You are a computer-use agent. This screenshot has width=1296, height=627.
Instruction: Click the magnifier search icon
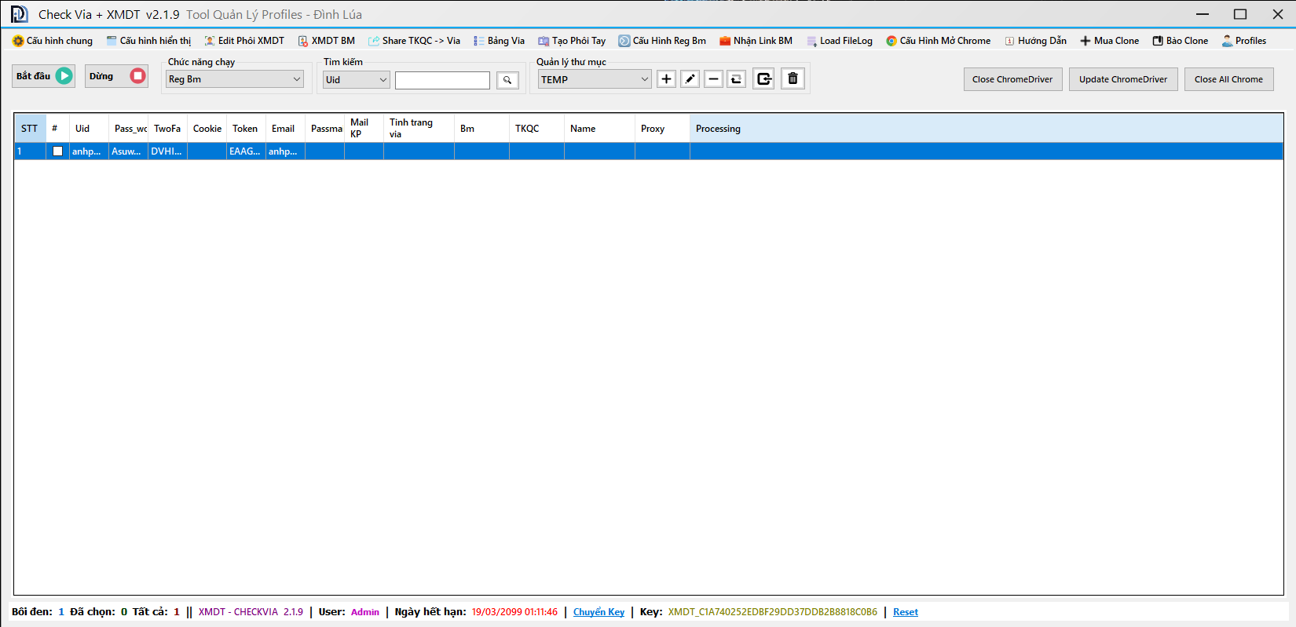coord(507,80)
